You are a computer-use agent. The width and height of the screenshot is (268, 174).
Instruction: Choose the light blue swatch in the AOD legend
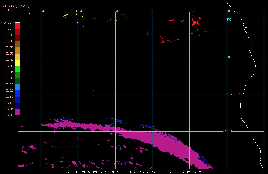[x=17, y=87]
